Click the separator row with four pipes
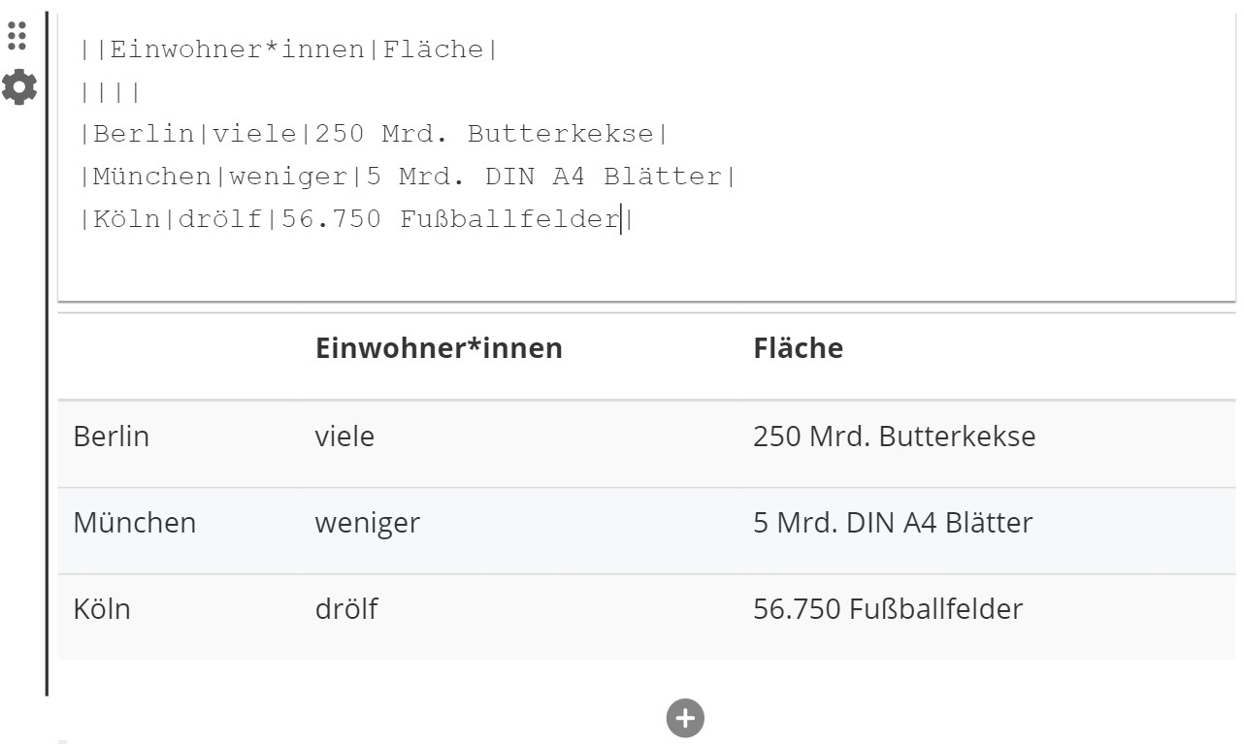The image size is (1244, 744). [111, 93]
